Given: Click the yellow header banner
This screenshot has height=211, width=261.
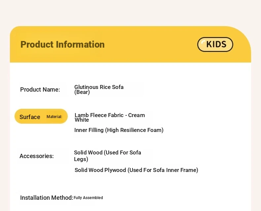Looking at the screenshot, I should tap(130, 44).
